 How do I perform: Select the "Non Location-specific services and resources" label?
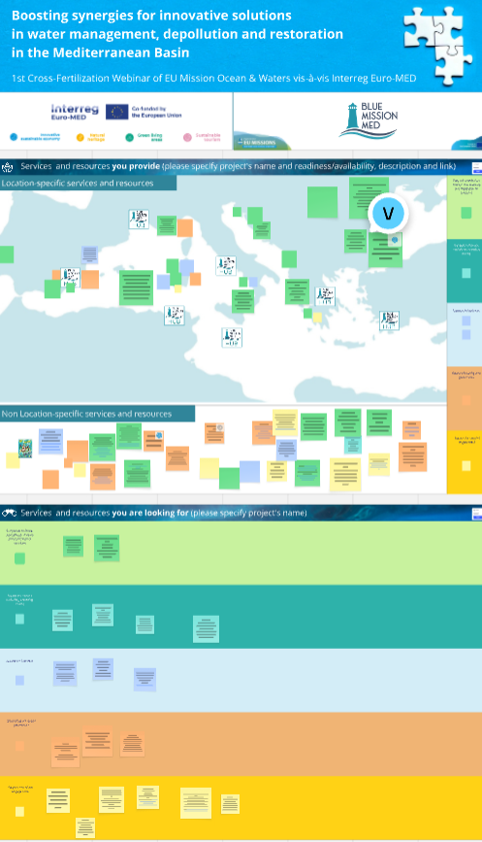coord(86,414)
